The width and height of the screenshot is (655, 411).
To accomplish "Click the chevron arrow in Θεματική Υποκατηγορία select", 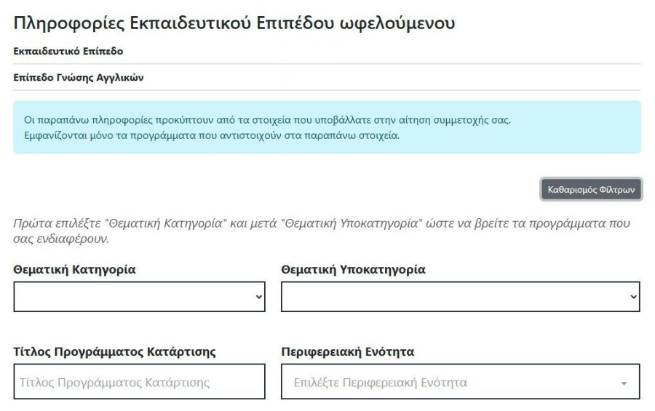I will [633, 298].
